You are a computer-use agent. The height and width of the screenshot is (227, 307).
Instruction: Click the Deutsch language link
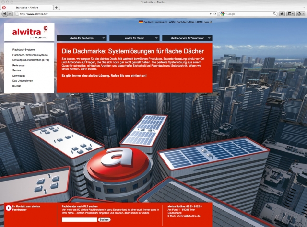click(148, 22)
